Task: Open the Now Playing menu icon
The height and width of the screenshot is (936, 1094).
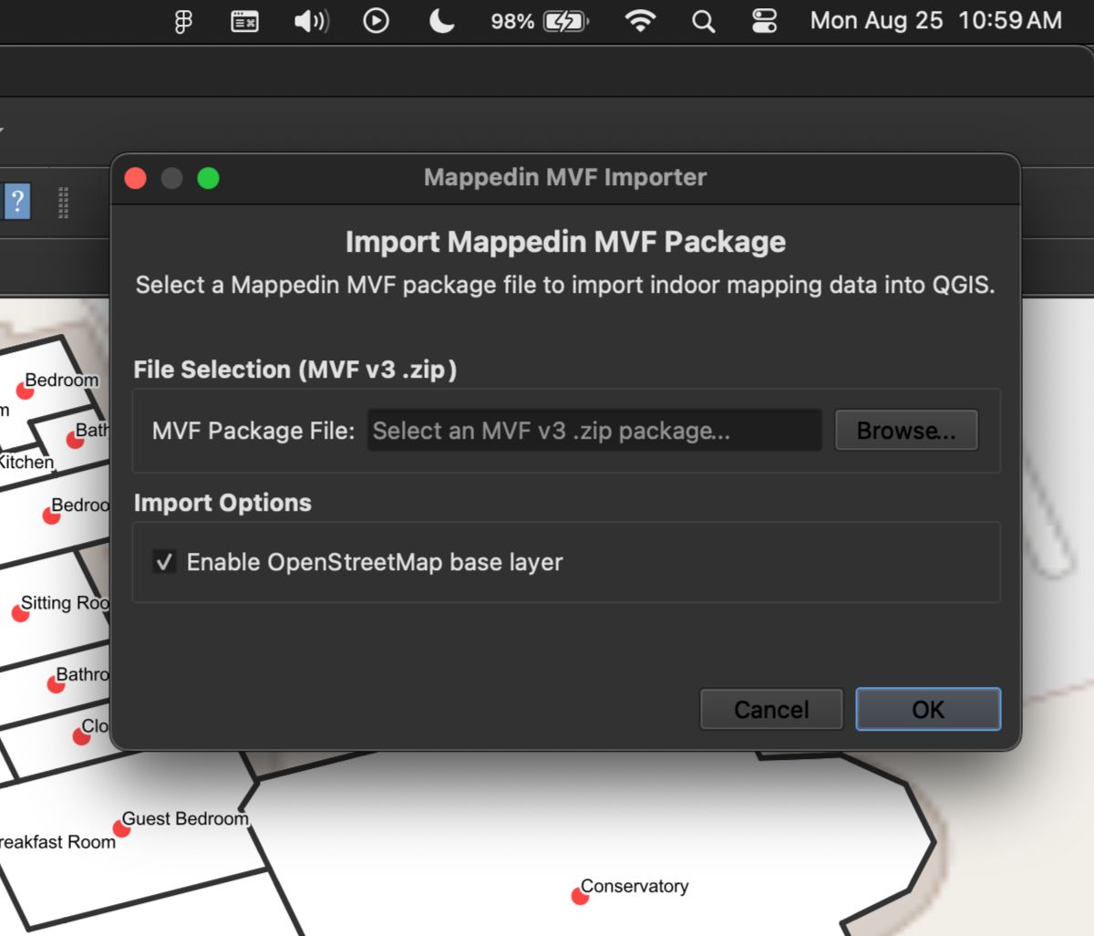Action: pos(376,21)
